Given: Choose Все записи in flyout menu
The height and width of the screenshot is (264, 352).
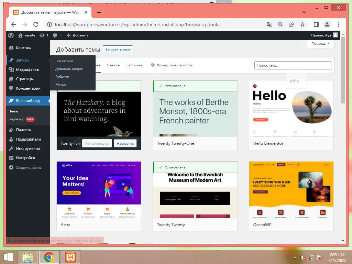Looking at the screenshot, I should tap(64, 61).
